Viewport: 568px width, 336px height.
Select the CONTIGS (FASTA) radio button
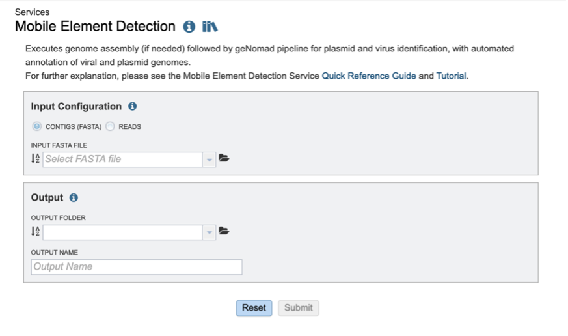[x=37, y=126]
